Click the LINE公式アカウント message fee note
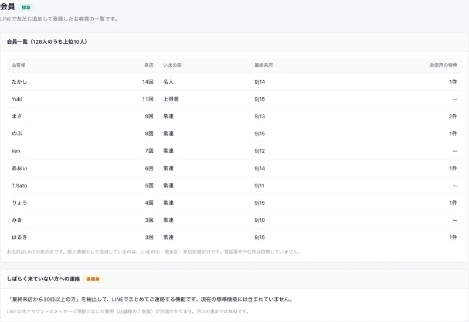This screenshot has width=469, height=322. 128,311
